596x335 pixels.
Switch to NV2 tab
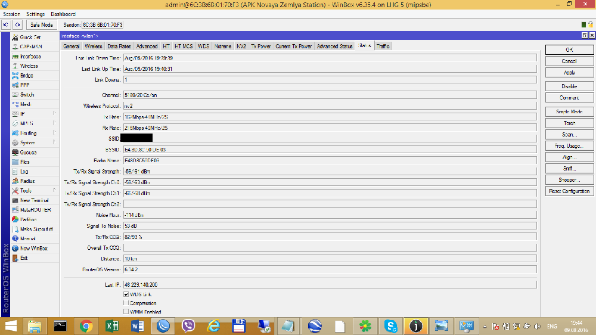coord(241,46)
